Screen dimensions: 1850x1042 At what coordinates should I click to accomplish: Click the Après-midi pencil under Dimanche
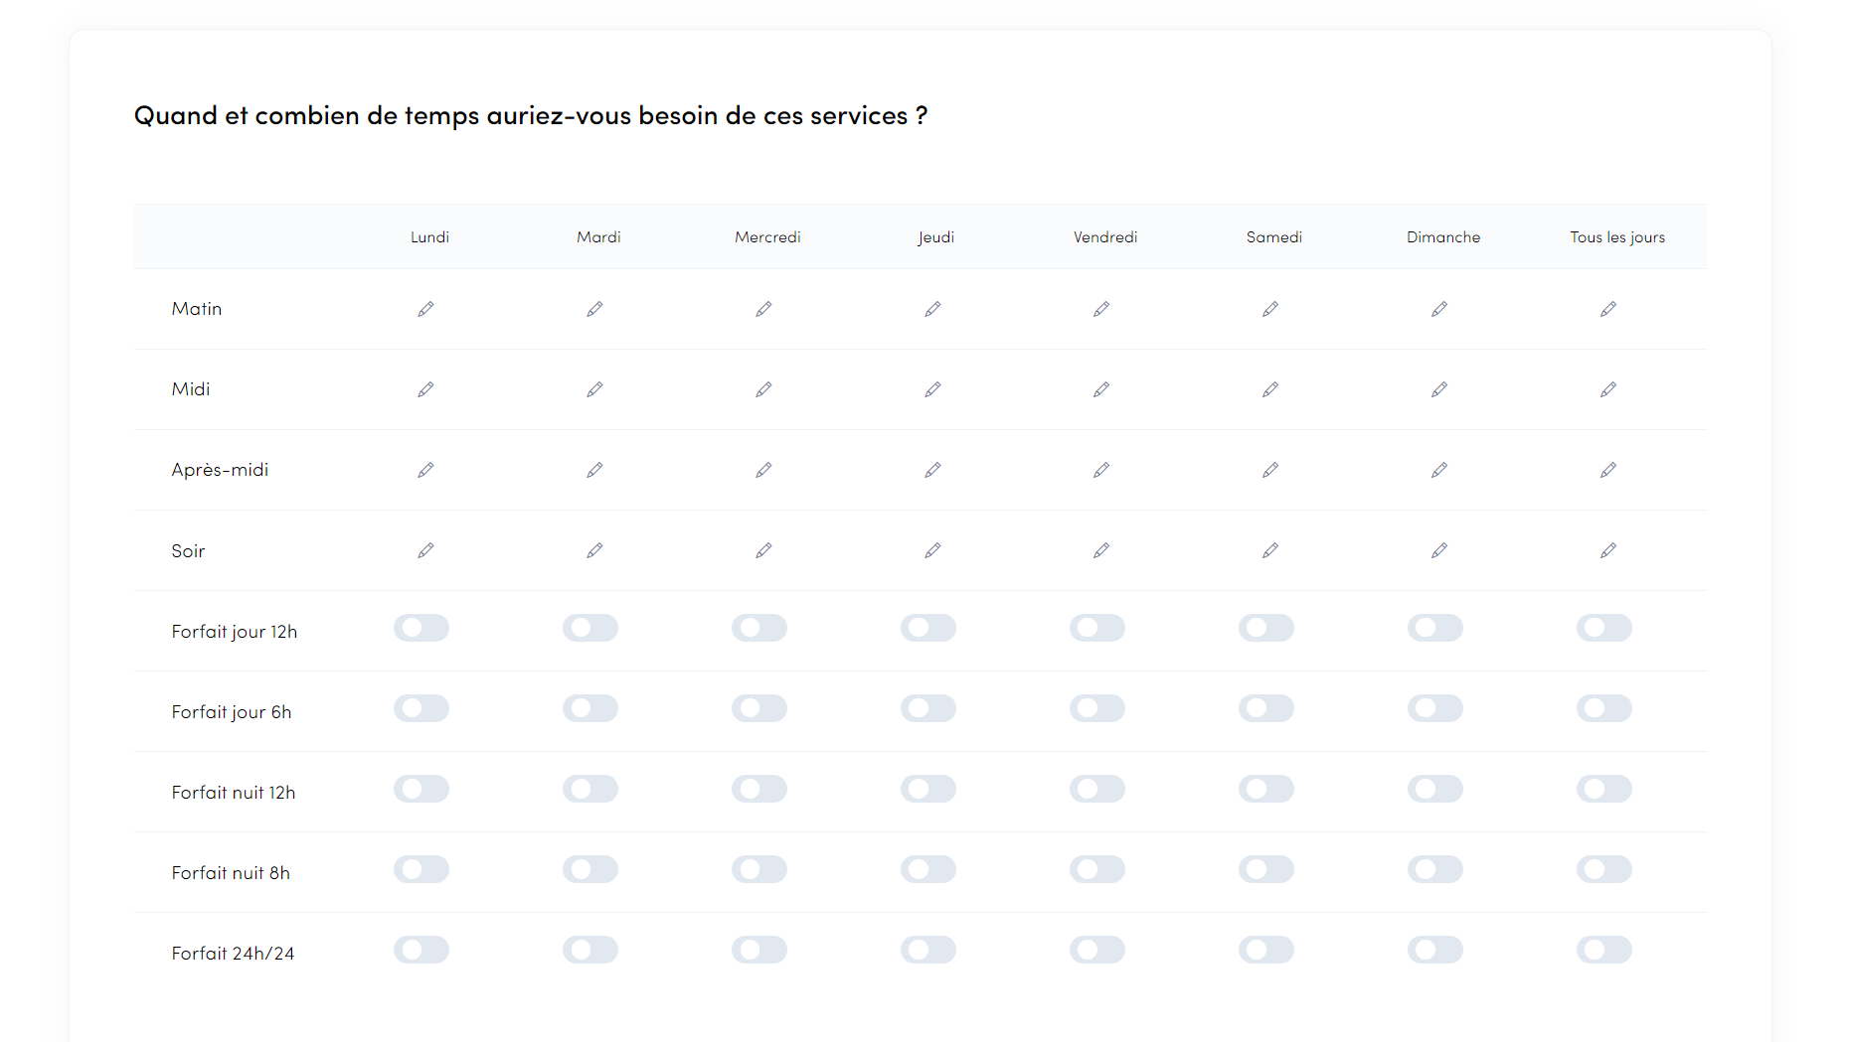tap(1439, 470)
